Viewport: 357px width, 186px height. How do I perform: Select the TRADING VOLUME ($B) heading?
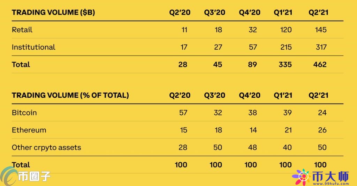(x=53, y=12)
